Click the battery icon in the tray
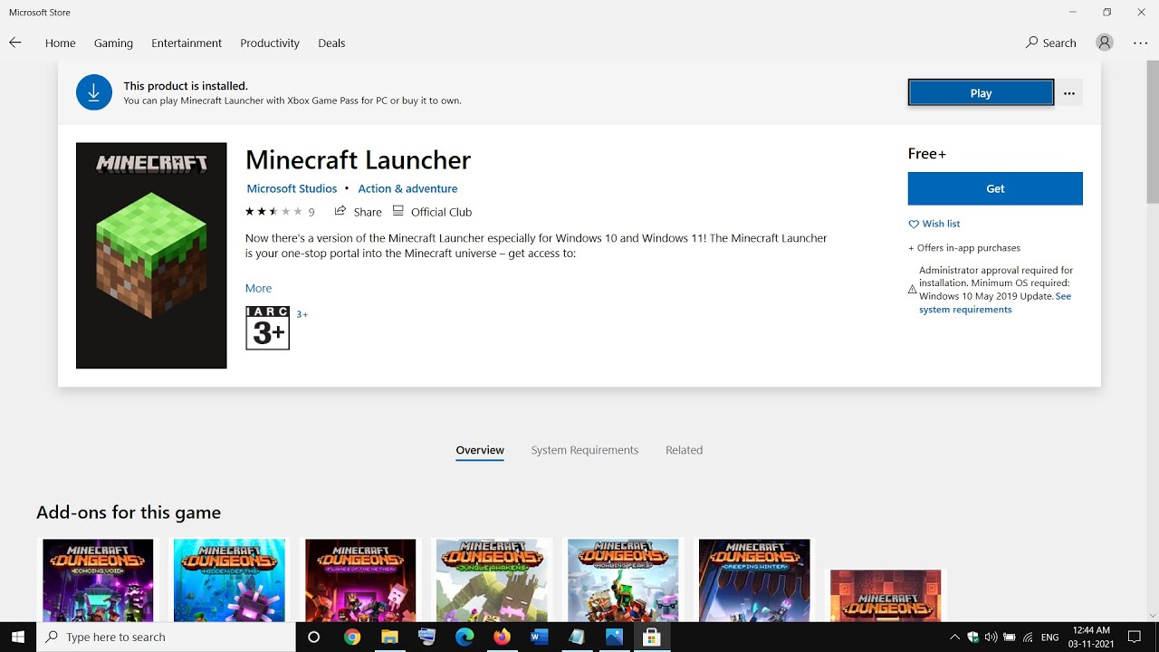1159x652 pixels. (1009, 637)
